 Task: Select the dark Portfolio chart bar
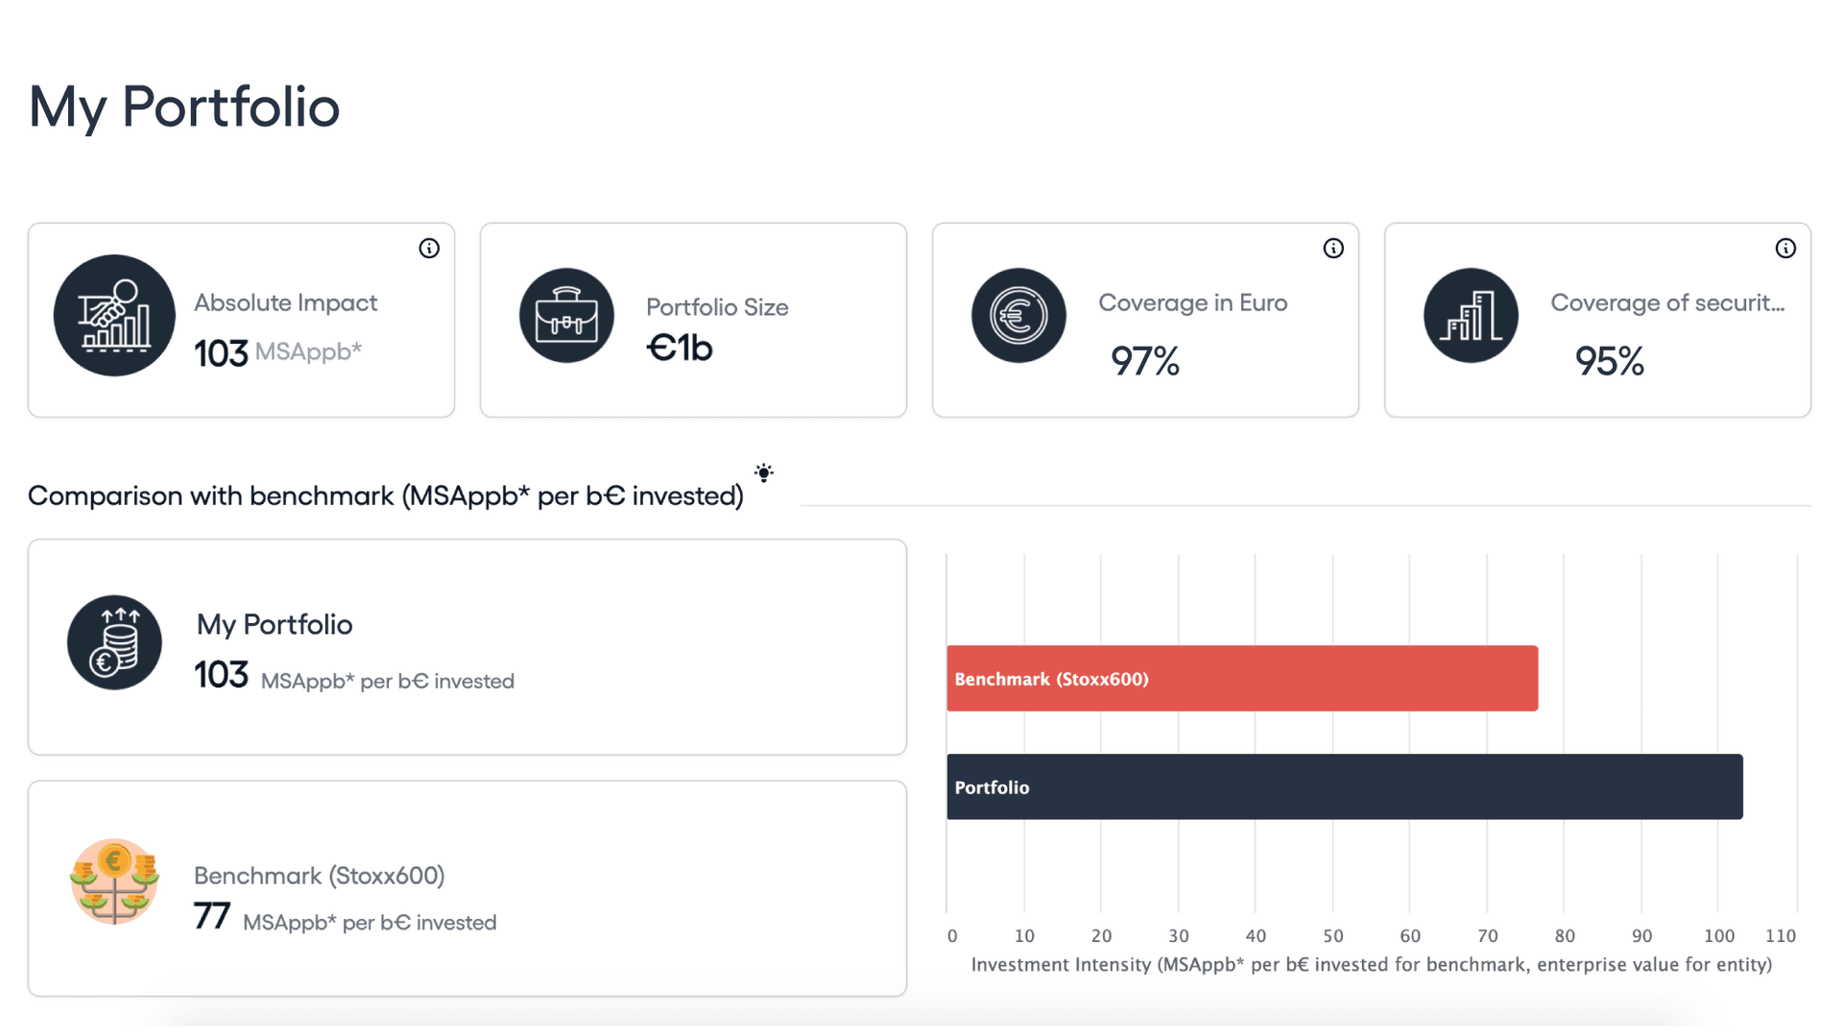(1344, 787)
